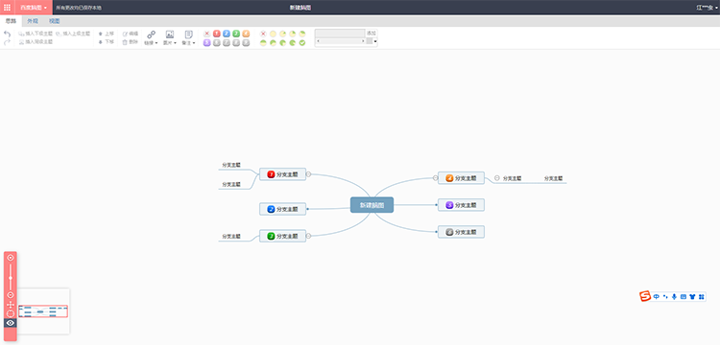Click the 添加 tag button
This screenshot has width=720, height=345.
(371, 33)
